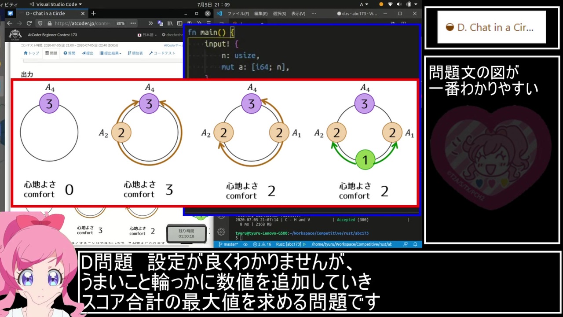This screenshot has height=317, width=563.
Task: Open the 日本語 language dropdown
Action: (147, 35)
